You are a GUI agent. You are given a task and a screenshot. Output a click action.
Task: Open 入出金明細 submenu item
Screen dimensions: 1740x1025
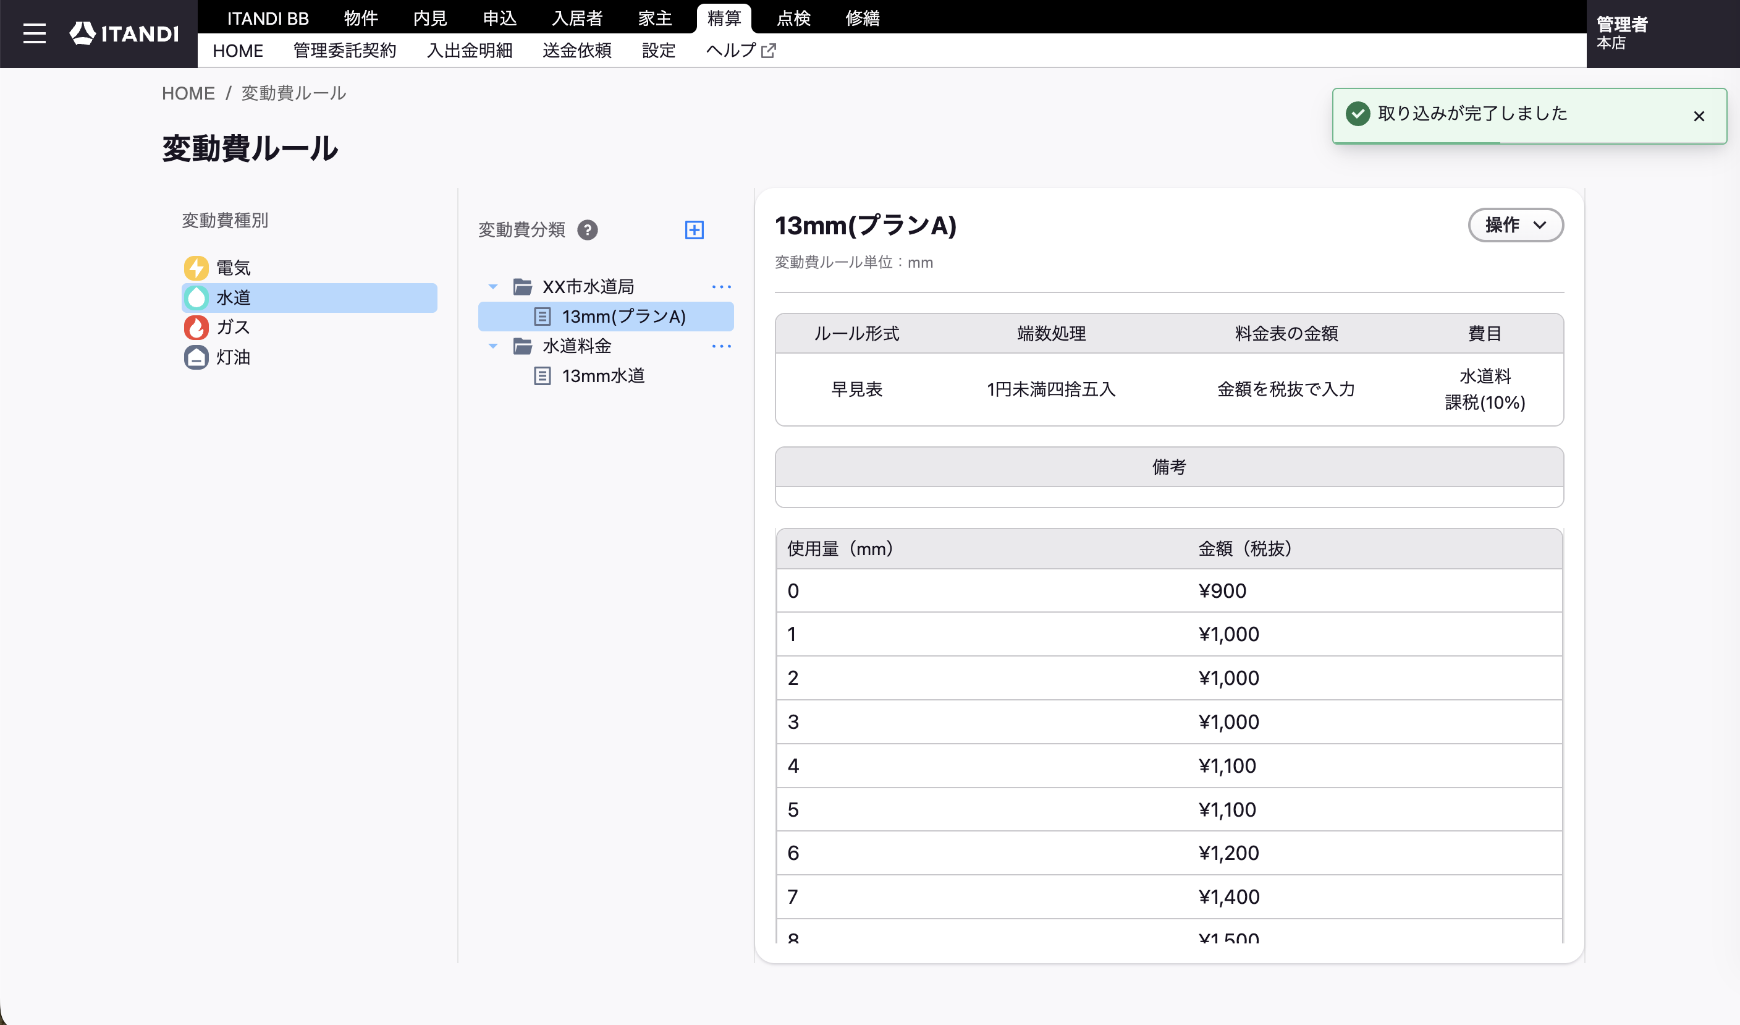click(470, 51)
